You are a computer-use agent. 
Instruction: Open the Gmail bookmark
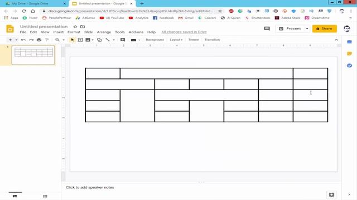[x=186, y=18]
